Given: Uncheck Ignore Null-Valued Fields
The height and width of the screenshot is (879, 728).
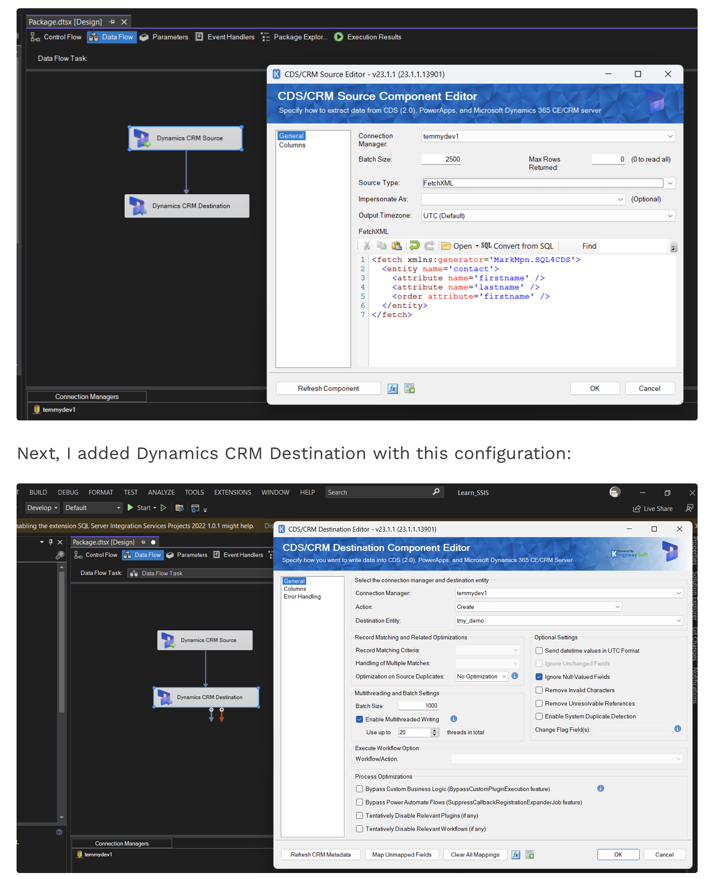Looking at the screenshot, I should click(539, 677).
